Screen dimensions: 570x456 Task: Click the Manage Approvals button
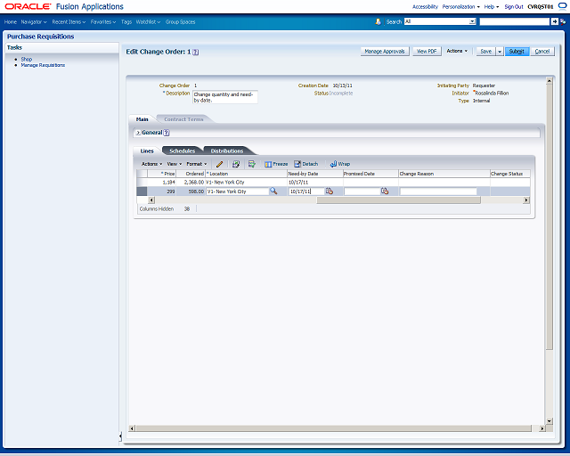coord(385,52)
